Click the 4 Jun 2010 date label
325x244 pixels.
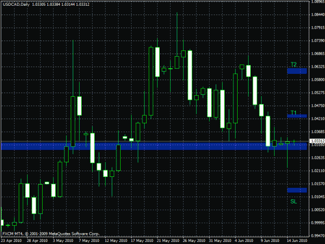[244, 241]
